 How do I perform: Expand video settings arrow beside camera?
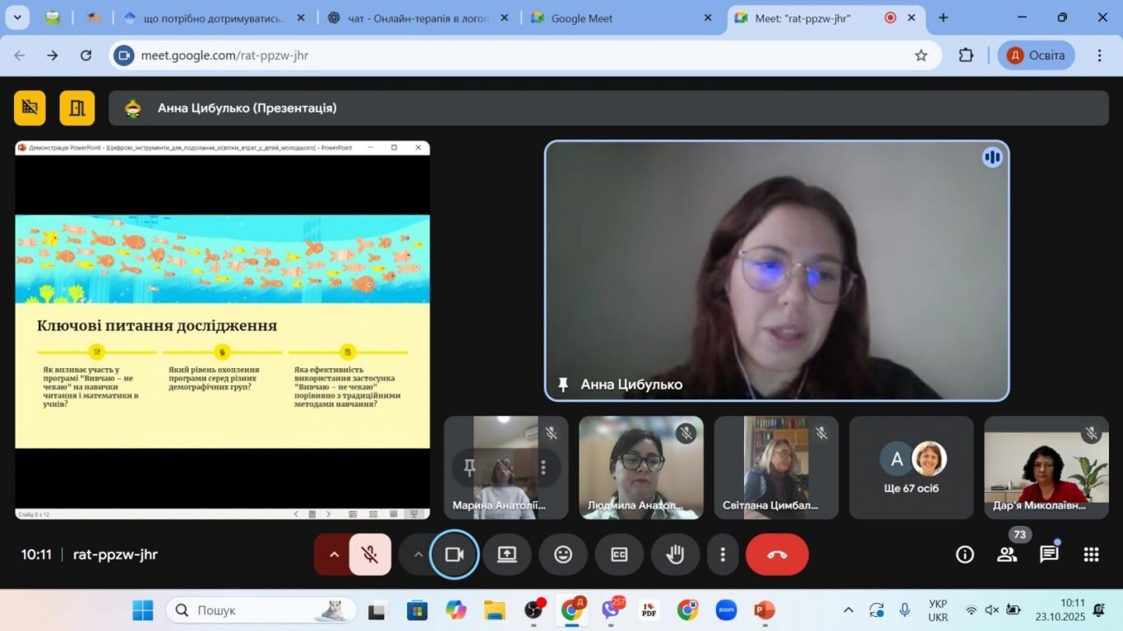[418, 555]
